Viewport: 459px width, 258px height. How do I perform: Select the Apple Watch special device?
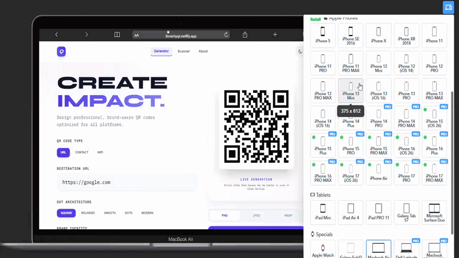point(323,249)
